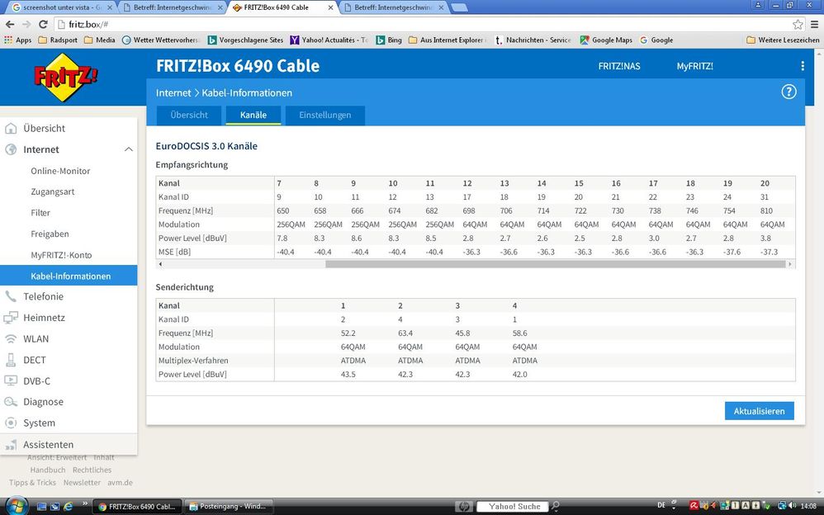Viewport: 824px width, 515px height.
Task: Select Kabel-Informationen in the sidebar
Action: tap(69, 276)
